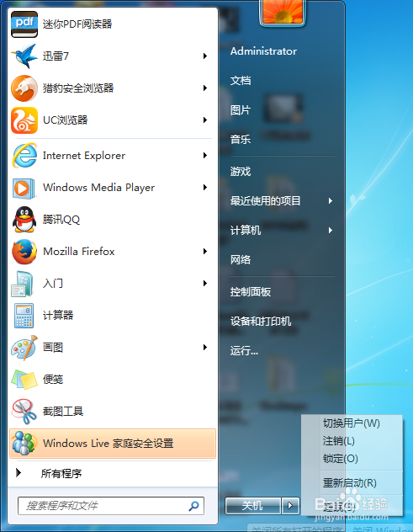Launch the Mozilla Firefox icon
This screenshot has width=413, height=532.
24,252
